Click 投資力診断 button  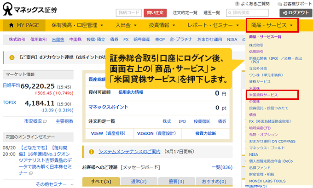tap(206, 134)
